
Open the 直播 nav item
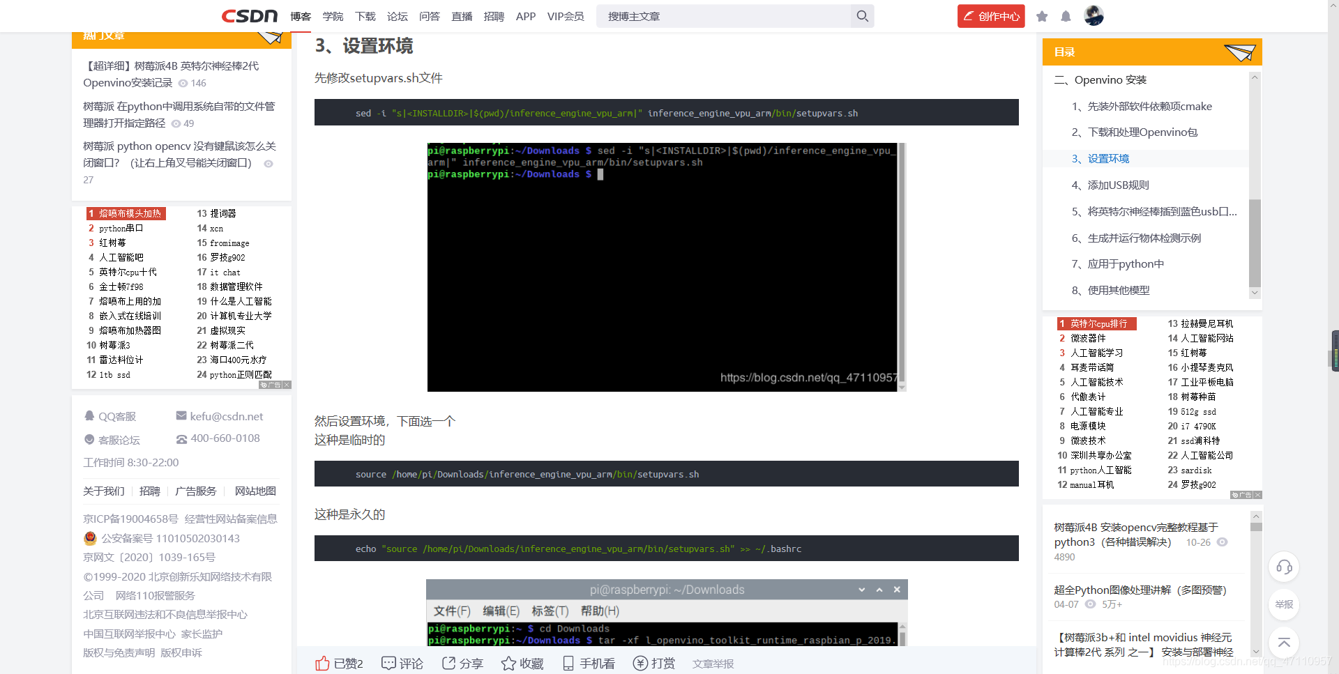tap(462, 16)
